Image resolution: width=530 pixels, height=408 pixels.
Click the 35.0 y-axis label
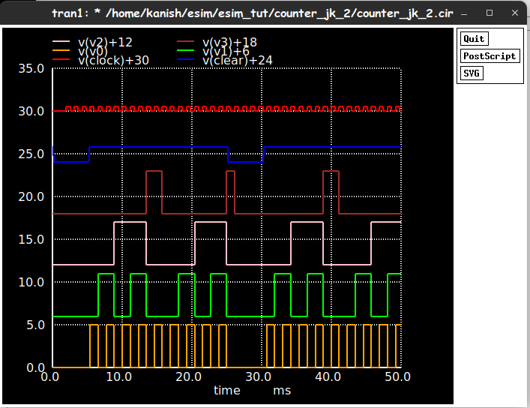click(31, 69)
